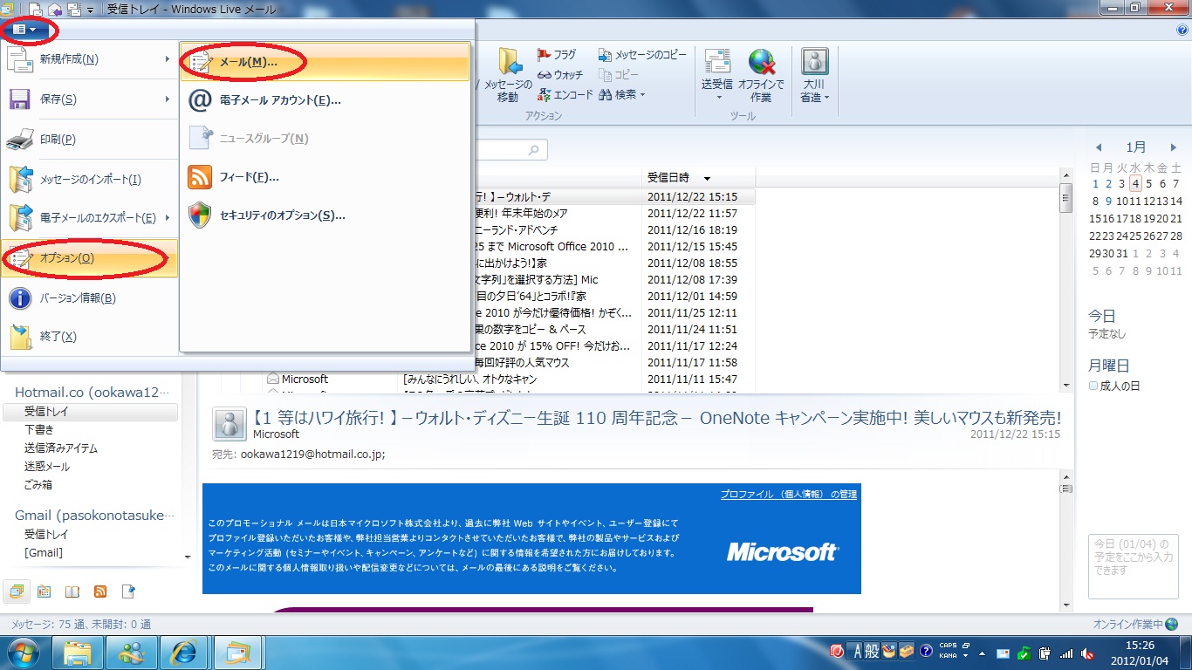Go to next month in calendar
Image resolution: width=1192 pixels, height=670 pixels.
click(x=1174, y=148)
